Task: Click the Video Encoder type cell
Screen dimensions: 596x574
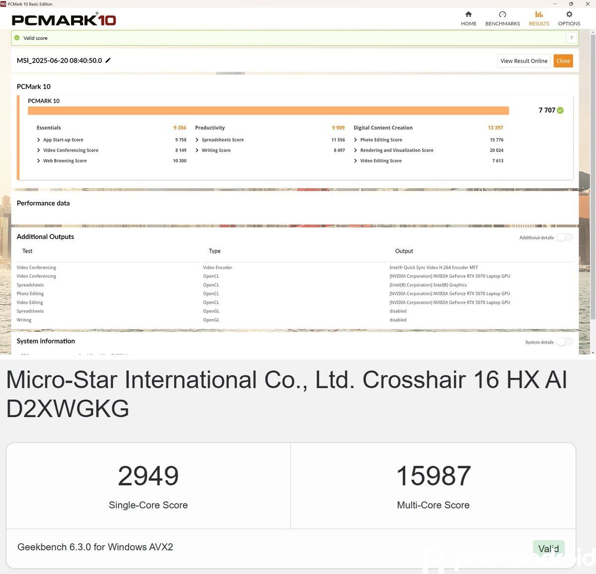Action: tap(218, 268)
